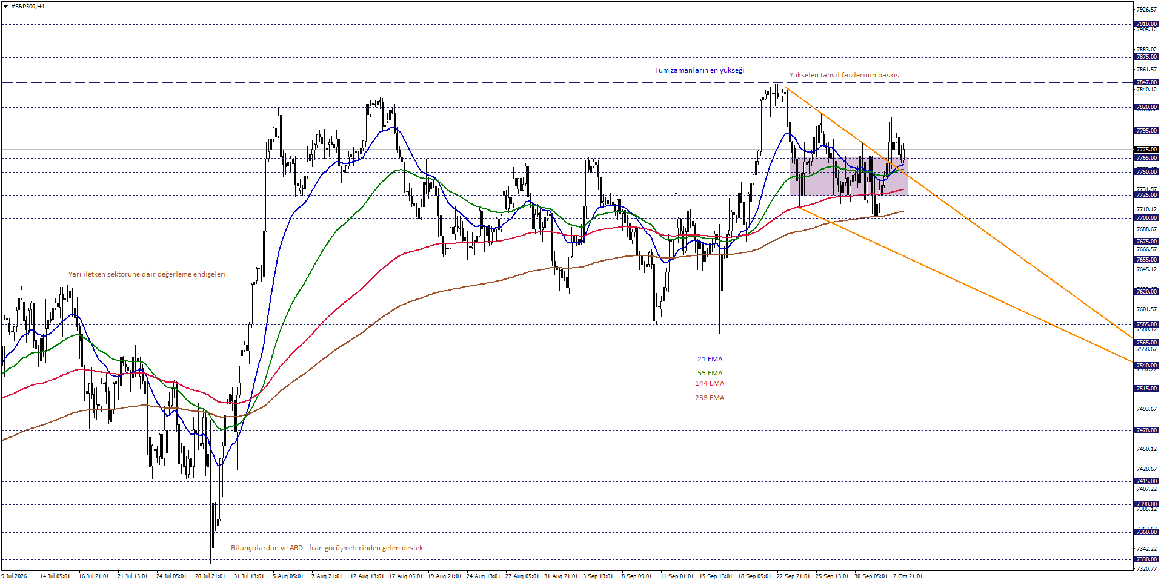This screenshot has width=1161, height=583.
Task: Select the 7795.00 price level tag
Action: [x=1146, y=131]
